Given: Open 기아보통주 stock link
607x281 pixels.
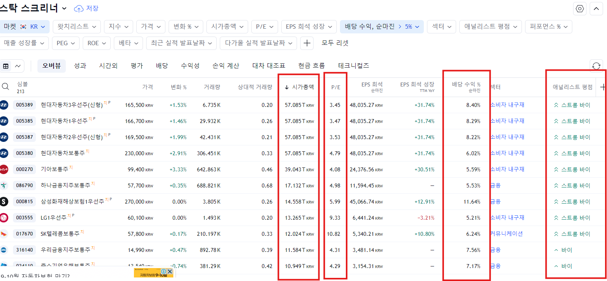Looking at the screenshot, I should click(x=55, y=169).
